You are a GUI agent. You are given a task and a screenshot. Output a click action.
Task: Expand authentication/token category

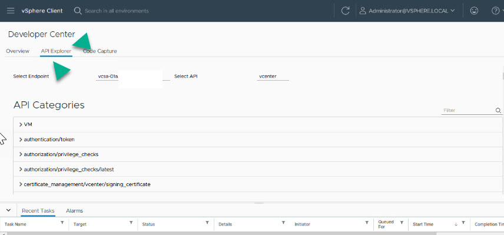[x=21, y=140]
